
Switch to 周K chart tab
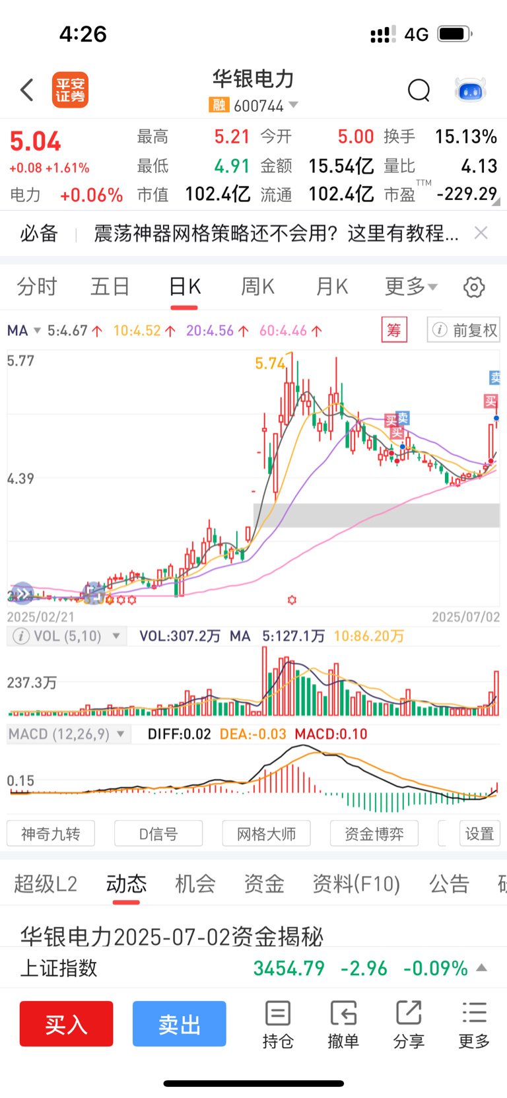coord(257,287)
